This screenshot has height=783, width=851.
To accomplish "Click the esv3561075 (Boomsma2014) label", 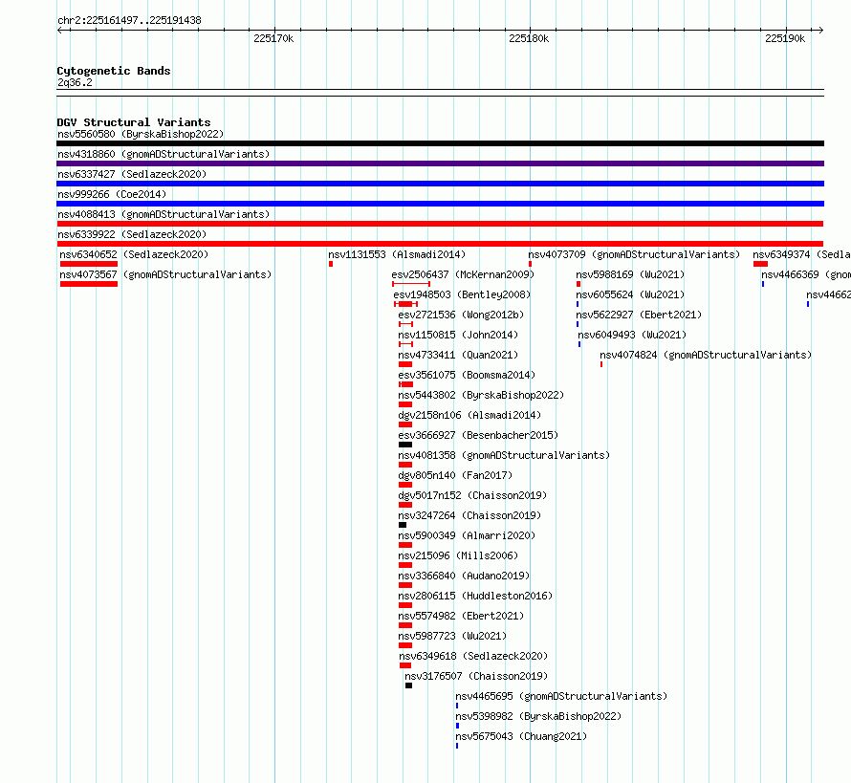I will click(467, 375).
